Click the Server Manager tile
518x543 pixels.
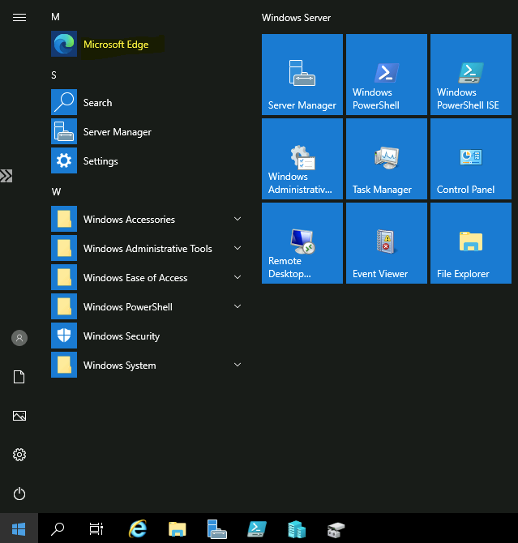(x=302, y=75)
